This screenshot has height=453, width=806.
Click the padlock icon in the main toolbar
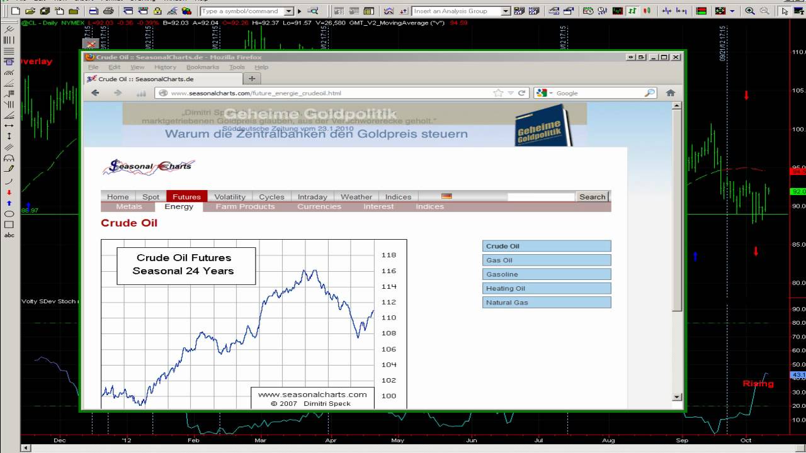(157, 11)
